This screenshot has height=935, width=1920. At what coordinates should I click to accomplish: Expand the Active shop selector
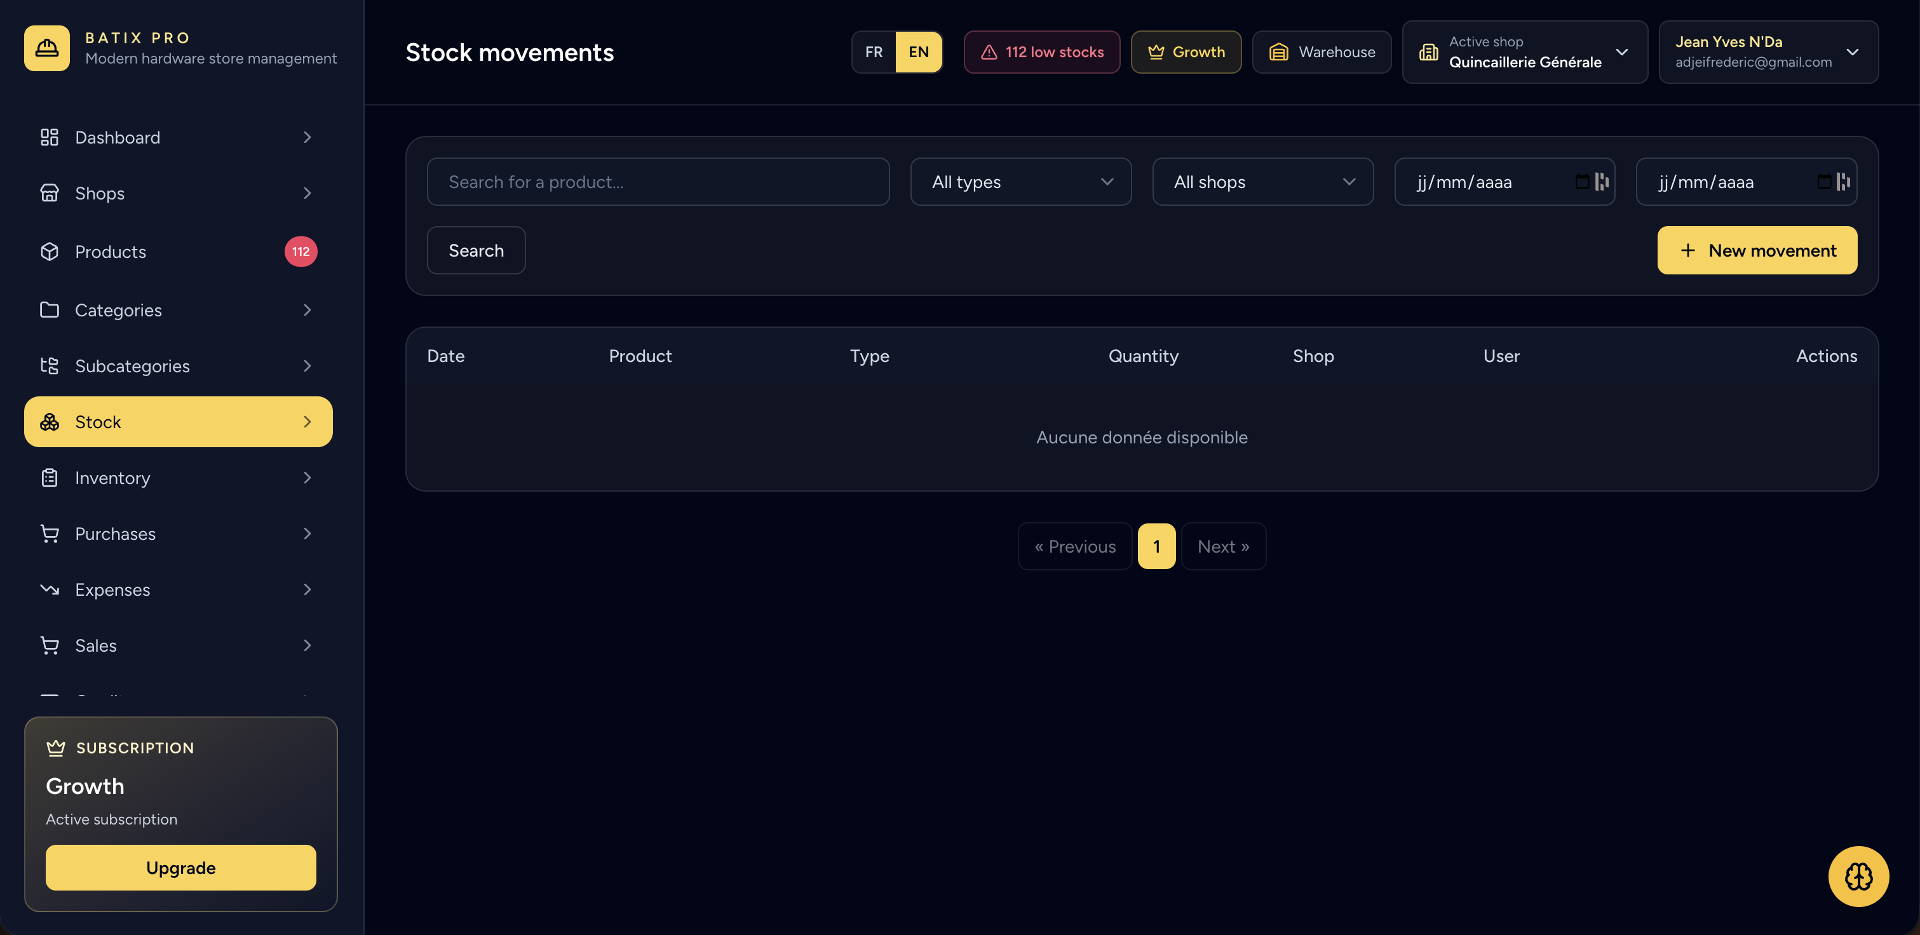point(1524,52)
